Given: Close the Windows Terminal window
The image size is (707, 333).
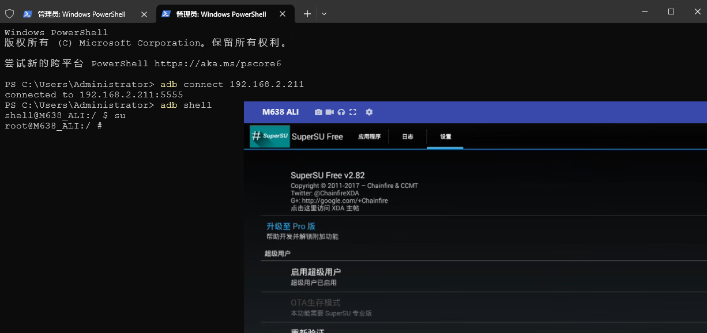Looking at the screenshot, I should click(x=697, y=12).
